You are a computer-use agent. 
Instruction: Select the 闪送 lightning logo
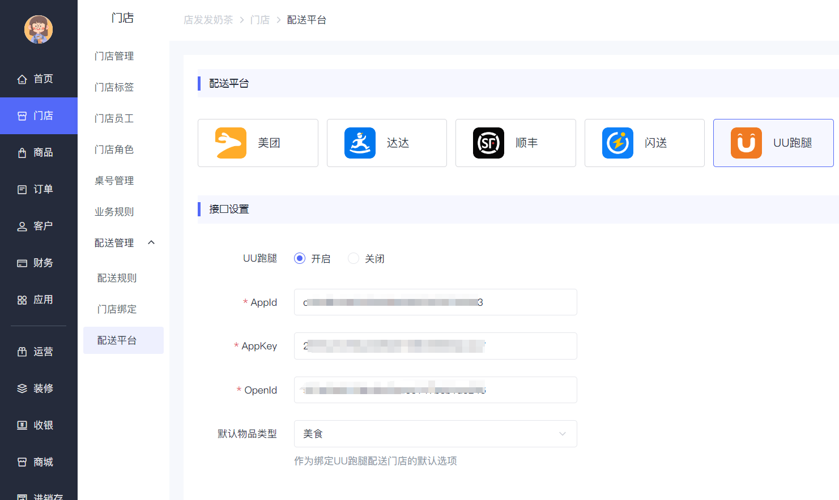(x=617, y=143)
